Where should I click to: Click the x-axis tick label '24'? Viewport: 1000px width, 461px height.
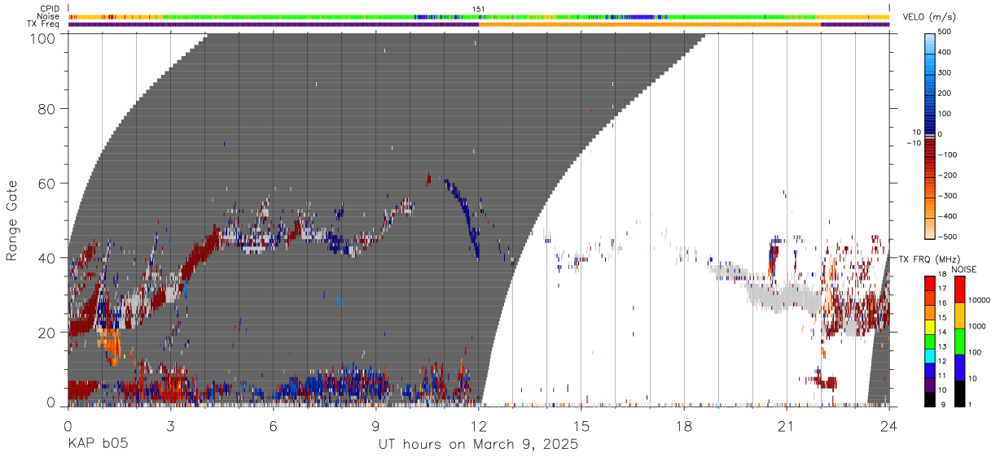coord(889,425)
